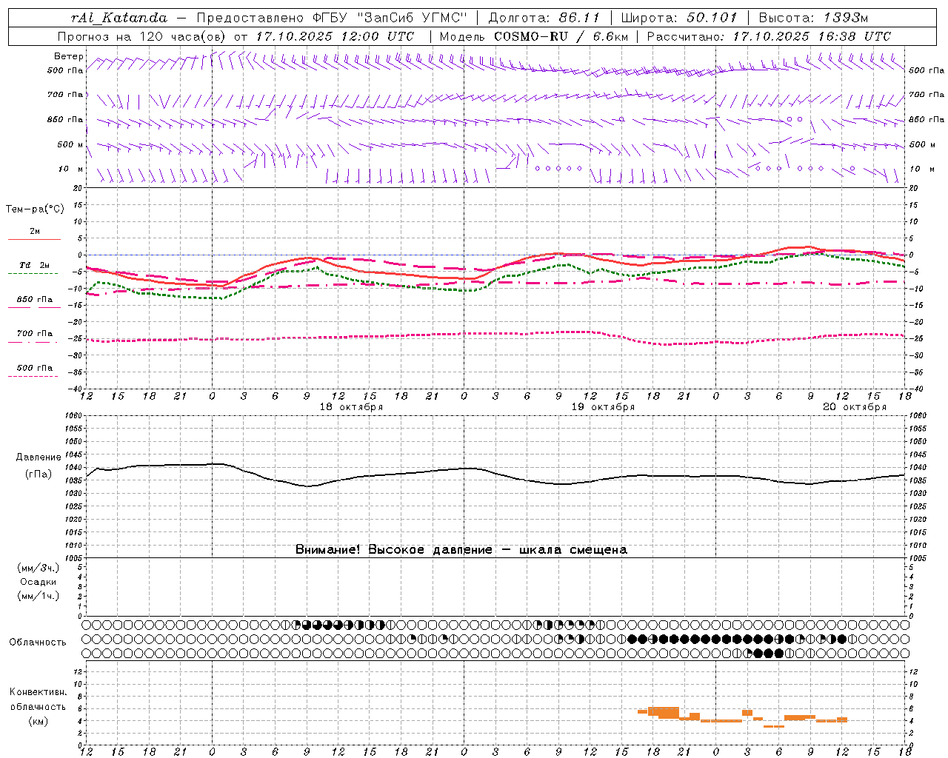Click the 19 октября date label

point(603,407)
